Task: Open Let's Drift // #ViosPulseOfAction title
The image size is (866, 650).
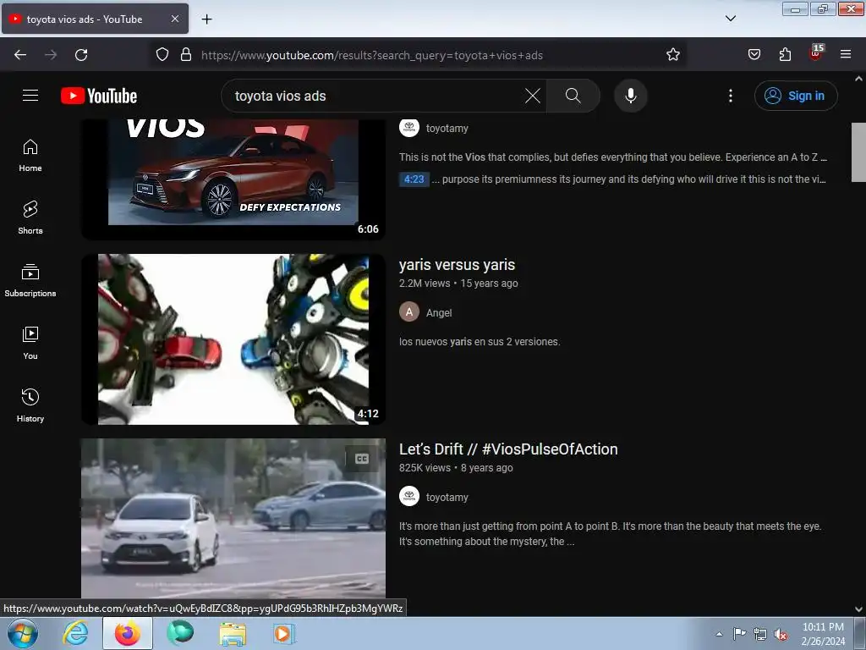Action: (508, 449)
